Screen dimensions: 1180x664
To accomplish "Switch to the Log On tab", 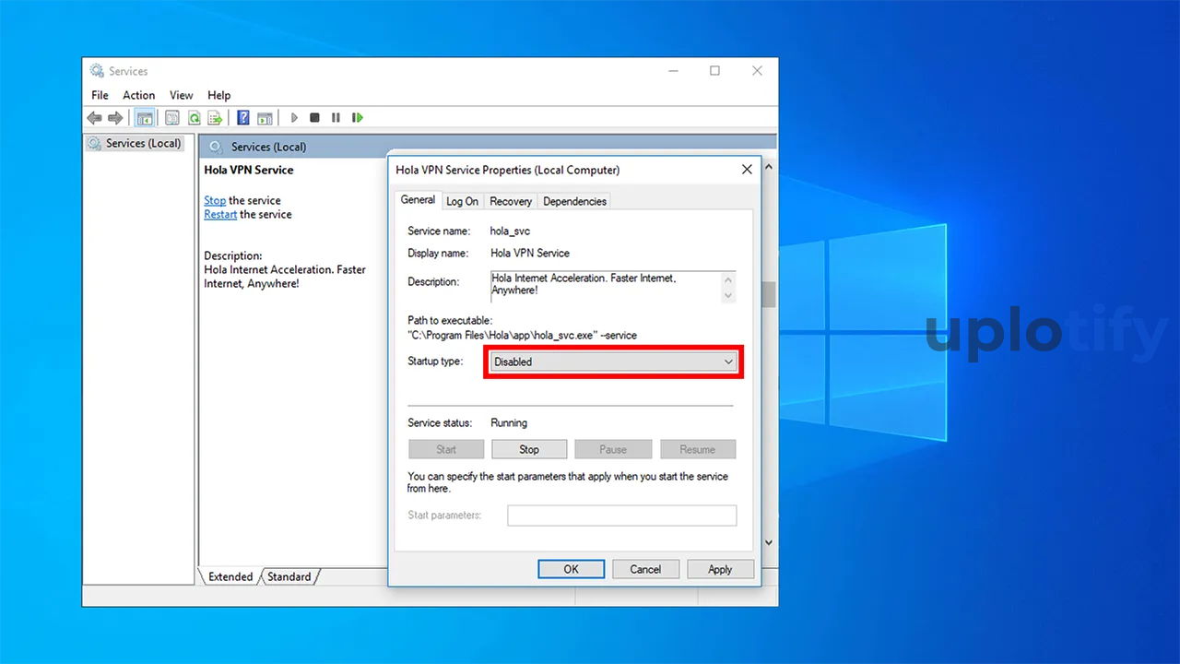I will 463,201.
